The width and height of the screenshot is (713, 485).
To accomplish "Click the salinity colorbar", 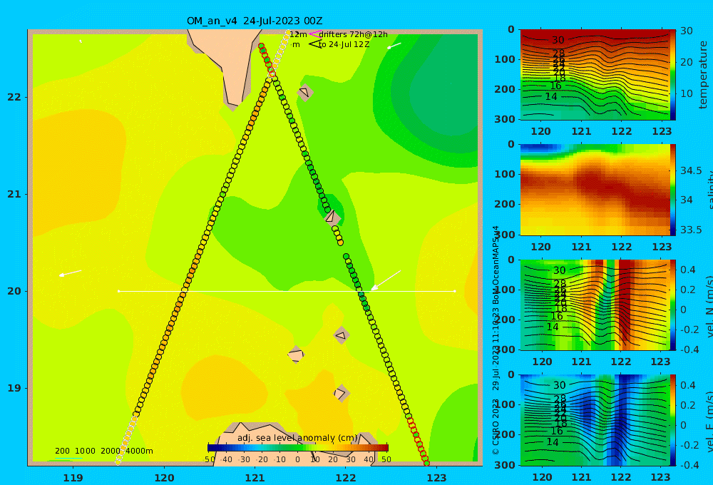I will coord(672,190).
